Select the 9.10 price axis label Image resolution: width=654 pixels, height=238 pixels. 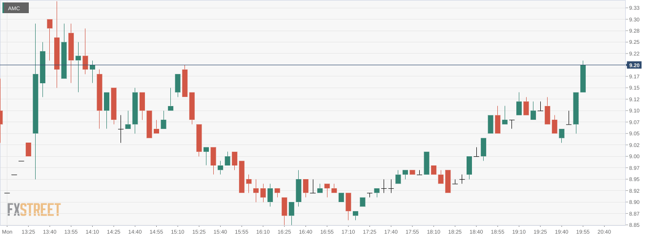[x=634, y=110]
